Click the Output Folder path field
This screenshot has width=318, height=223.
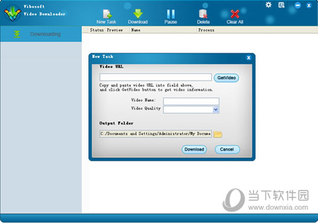(156, 134)
